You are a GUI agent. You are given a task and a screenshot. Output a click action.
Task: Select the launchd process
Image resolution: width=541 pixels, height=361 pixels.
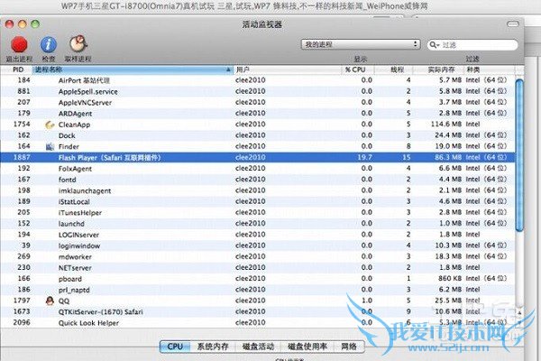pyautogui.click(x=257, y=224)
